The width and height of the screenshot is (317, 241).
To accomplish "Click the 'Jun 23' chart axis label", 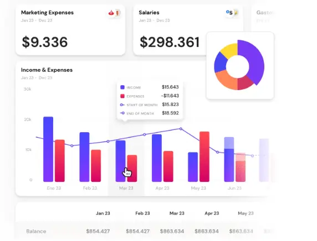I will (235, 188).
